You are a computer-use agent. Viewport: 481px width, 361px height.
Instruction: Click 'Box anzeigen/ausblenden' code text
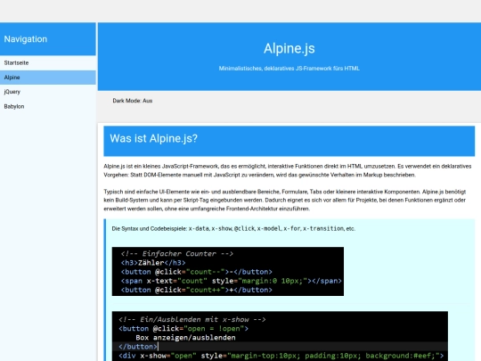185,338
